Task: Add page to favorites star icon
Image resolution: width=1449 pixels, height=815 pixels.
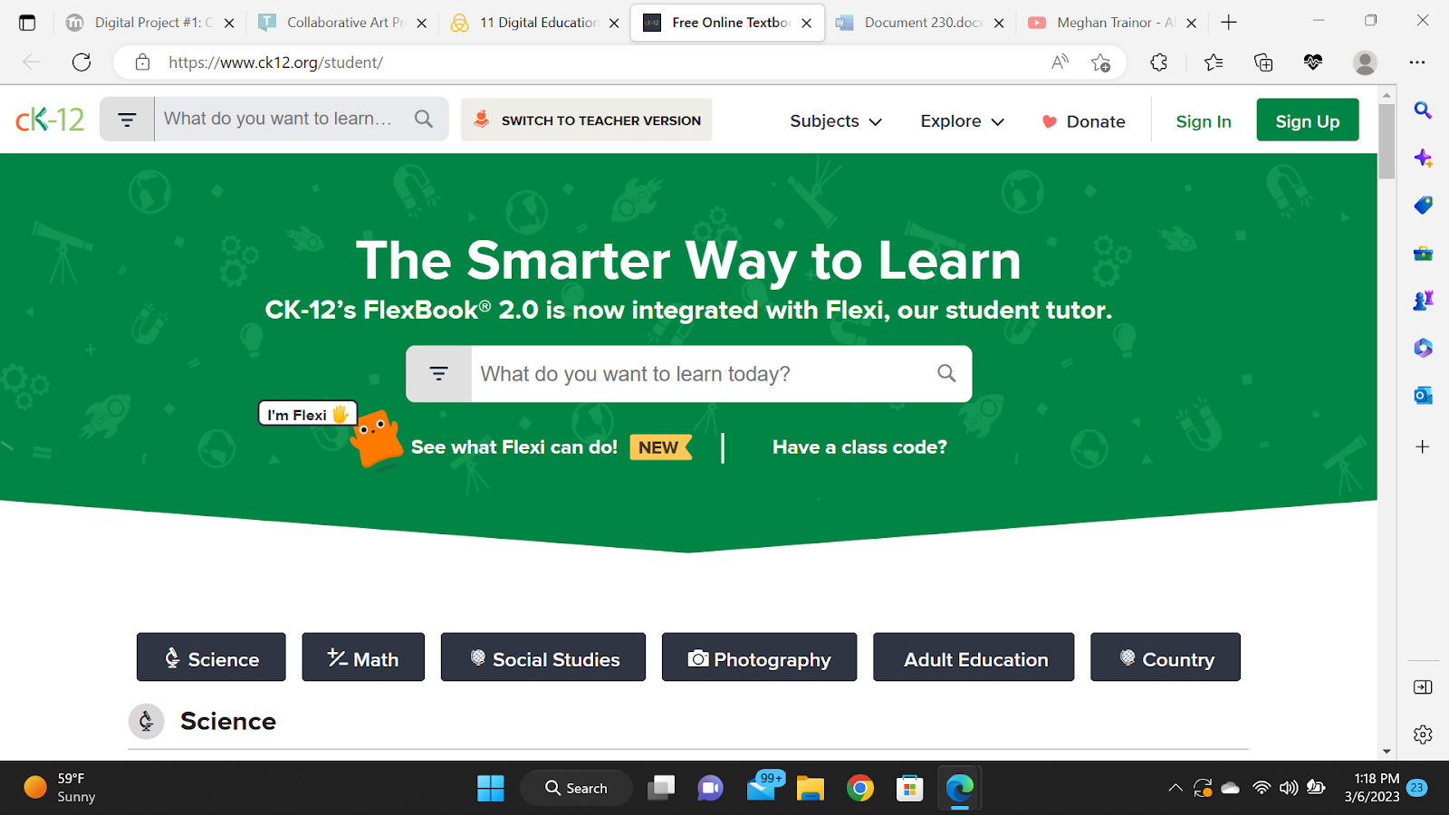Action: point(1100,62)
